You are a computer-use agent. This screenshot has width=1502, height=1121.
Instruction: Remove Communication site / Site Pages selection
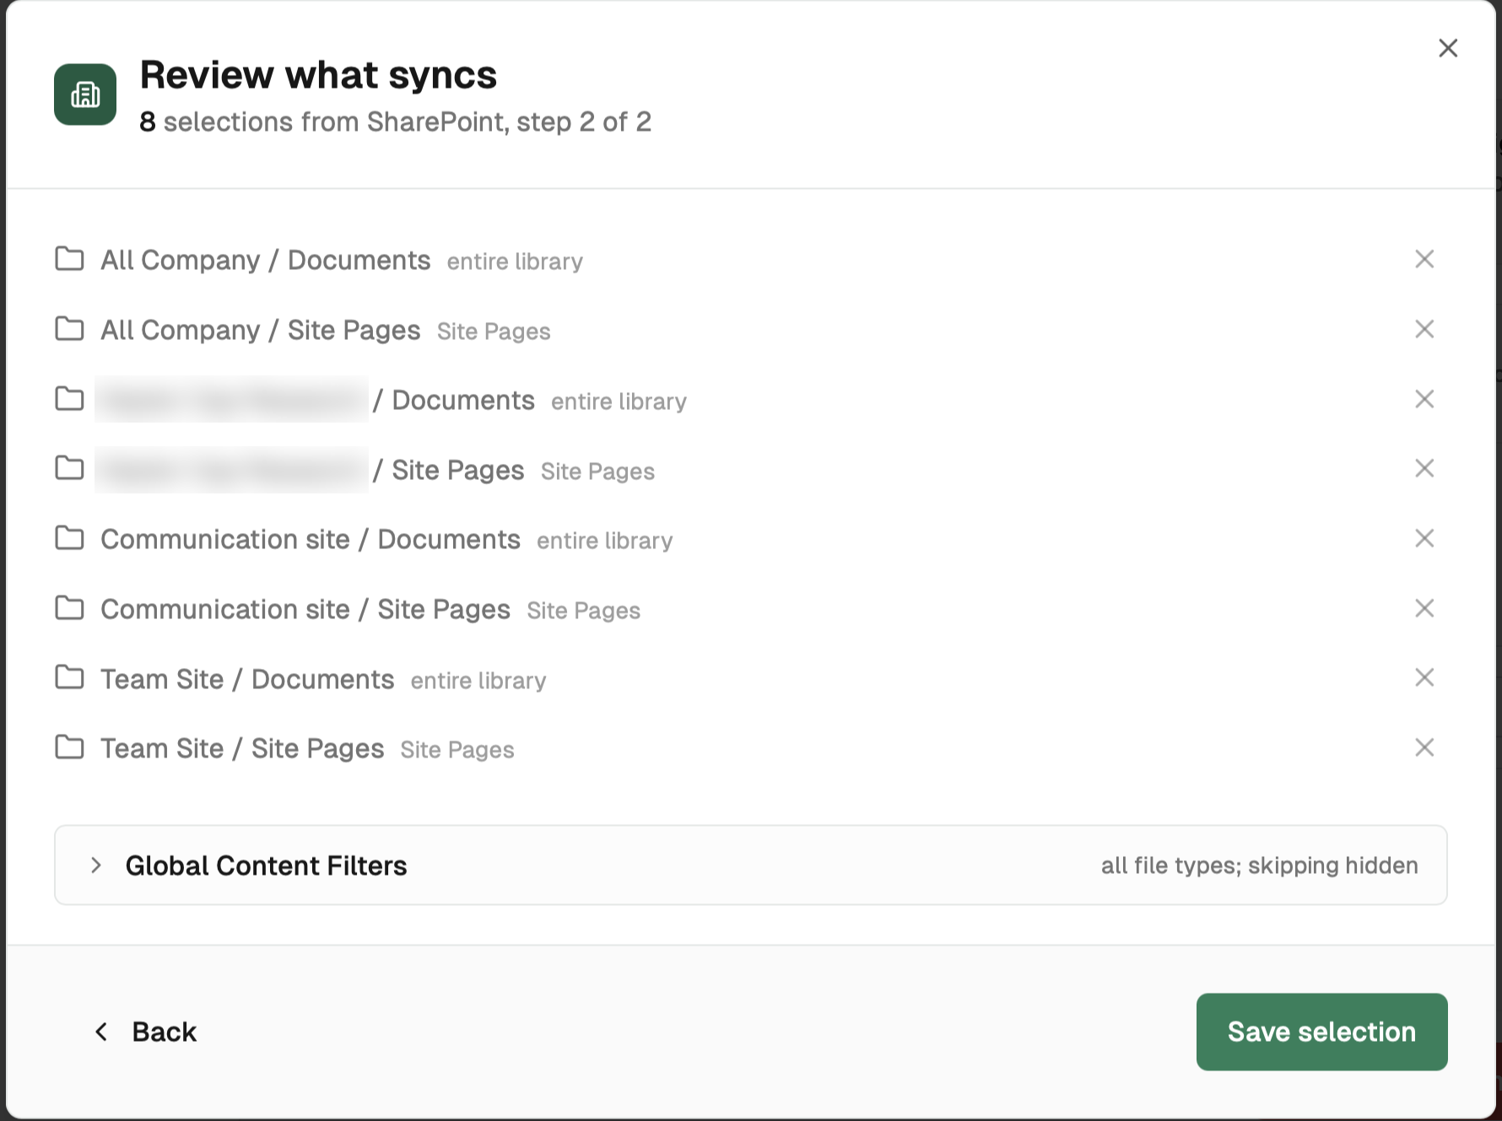tap(1424, 608)
